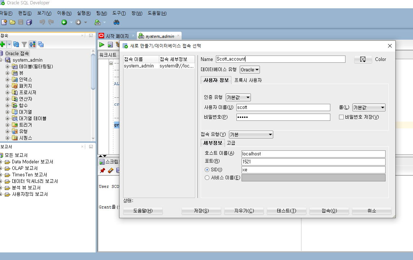Viewport: 413px width, 260px height.
Task: Expand the 패키지 tree node
Action: coord(7,86)
